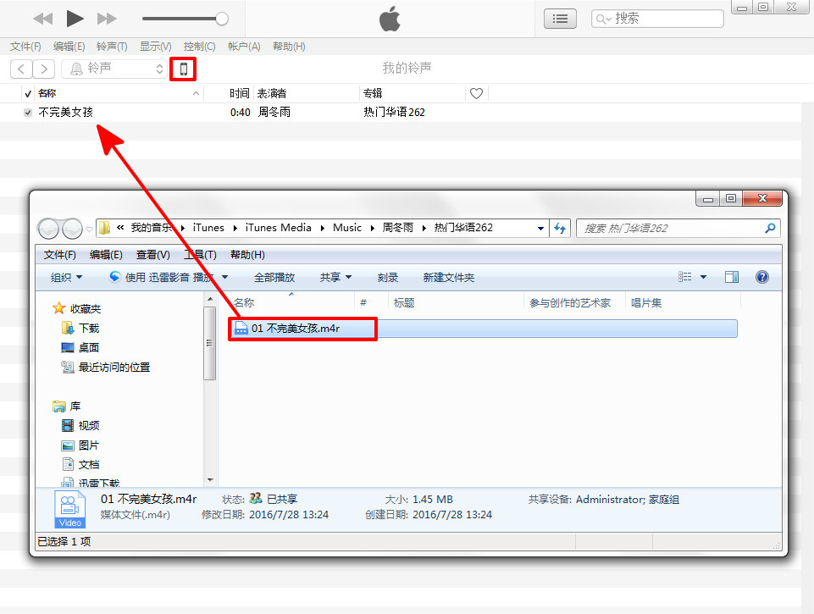Open Explorer help question mark icon
The image size is (814, 614).
click(762, 277)
